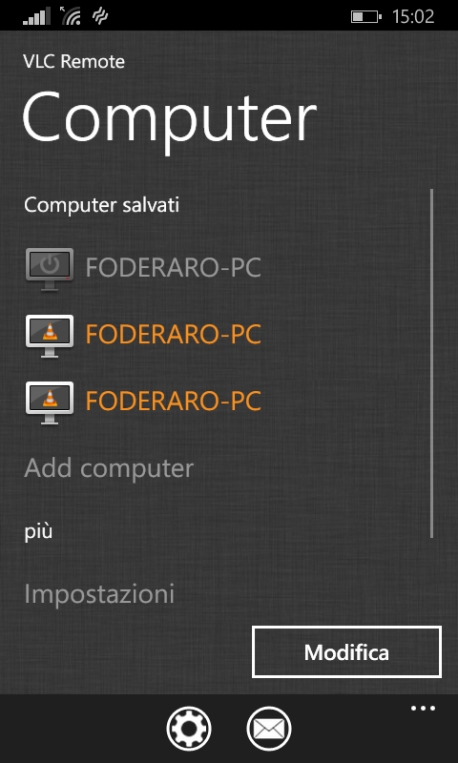Open settings via the gear icon
The width and height of the screenshot is (458, 763).
tap(189, 729)
